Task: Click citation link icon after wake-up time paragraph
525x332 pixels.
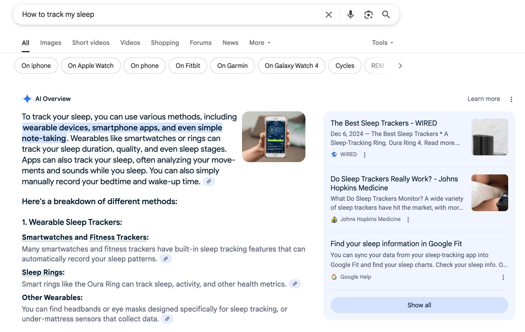Action: [209, 181]
